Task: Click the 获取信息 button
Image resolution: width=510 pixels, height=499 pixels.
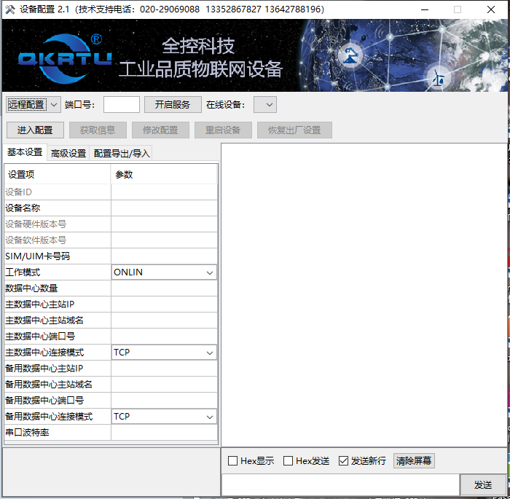Action: tap(98, 130)
